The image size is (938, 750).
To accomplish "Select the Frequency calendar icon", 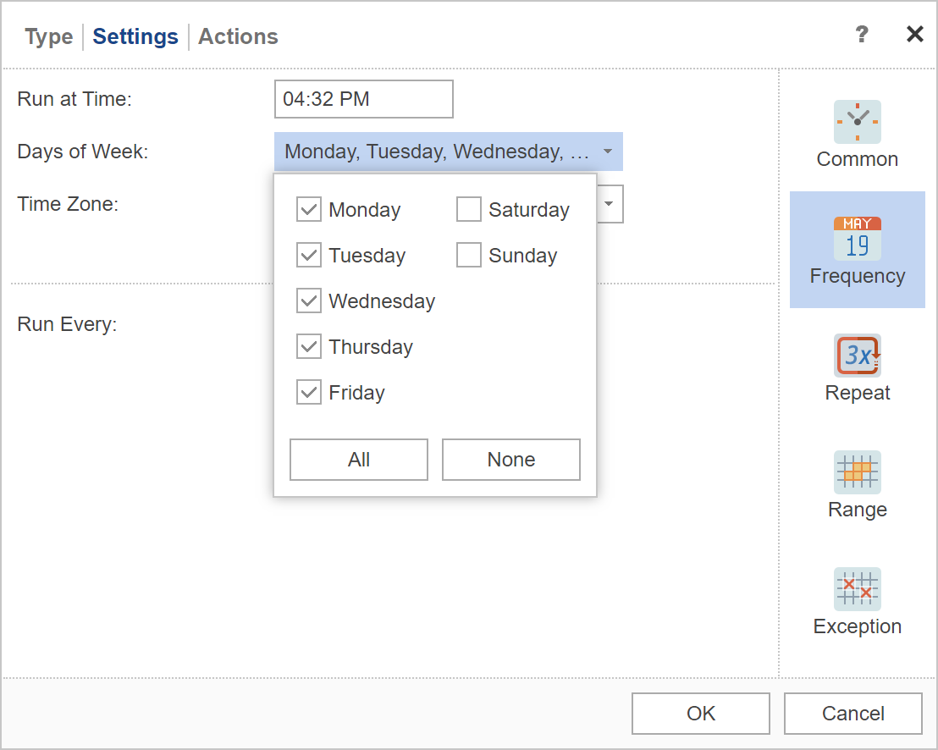I will [857, 238].
